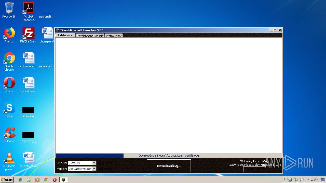Launch the FileZilla Client shortcut
This screenshot has width=326, height=183.
28,35
